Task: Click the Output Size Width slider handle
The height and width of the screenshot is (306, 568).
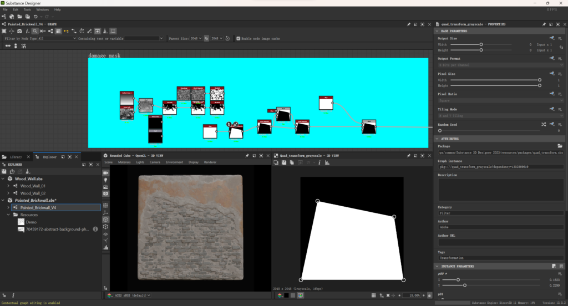Action: coord(481,44)
